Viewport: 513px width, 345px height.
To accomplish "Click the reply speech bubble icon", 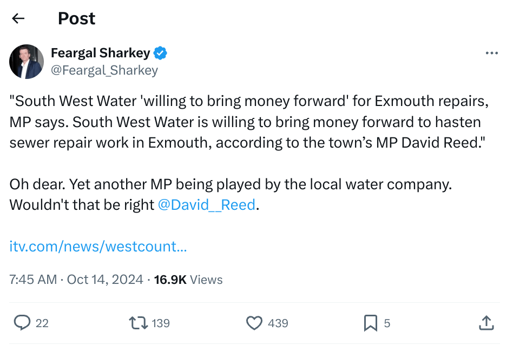I will coord(22,323).
